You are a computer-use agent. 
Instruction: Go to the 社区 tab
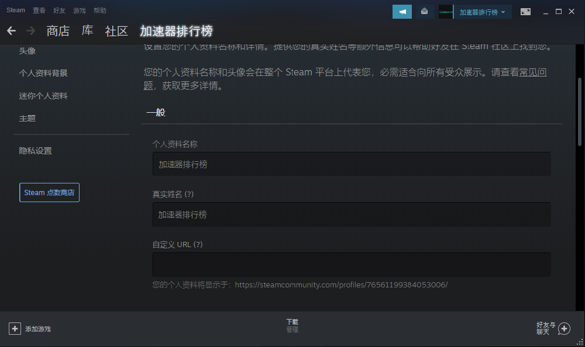coord(116,31)
